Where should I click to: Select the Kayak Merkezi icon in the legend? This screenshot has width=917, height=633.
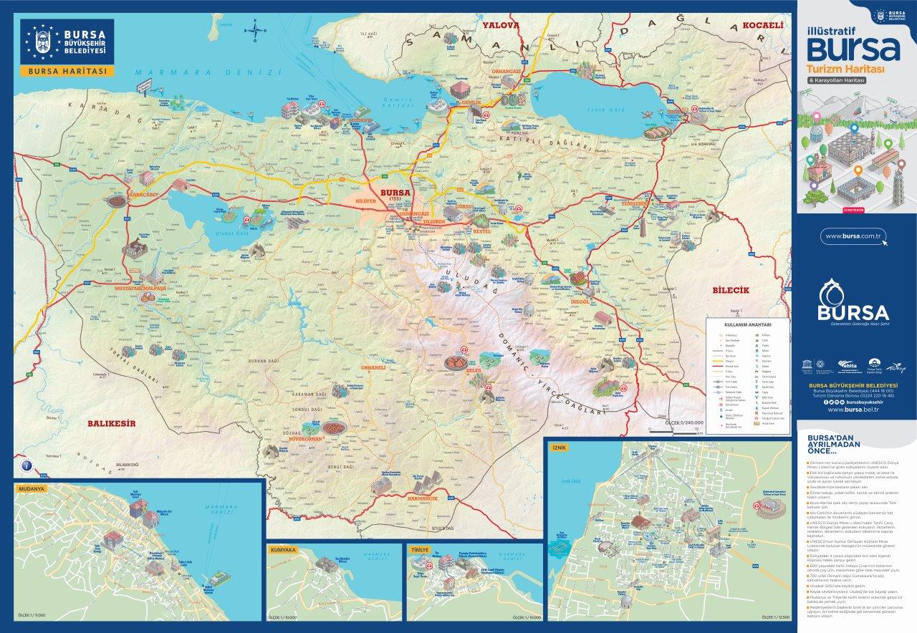757,407
